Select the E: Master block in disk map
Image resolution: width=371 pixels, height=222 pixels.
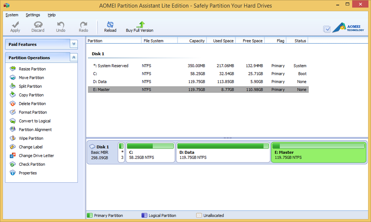(319, 152)
